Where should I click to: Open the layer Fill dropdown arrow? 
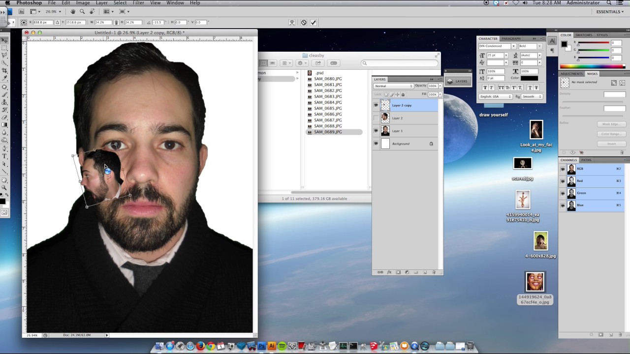(440, 94)
